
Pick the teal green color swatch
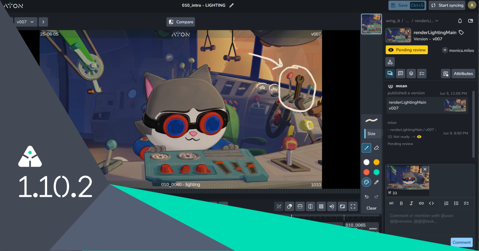point(376,172)
